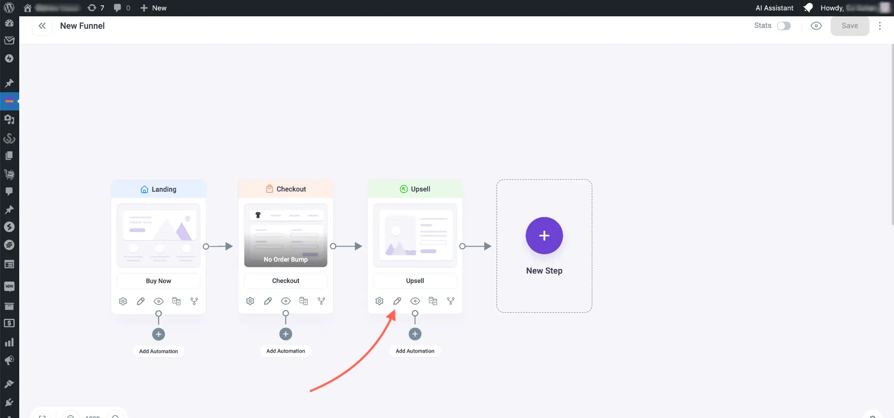Screen dimensions: 894x418
Task: Click notification icon beside AI Assistant
Action: (x=808, y=8)
